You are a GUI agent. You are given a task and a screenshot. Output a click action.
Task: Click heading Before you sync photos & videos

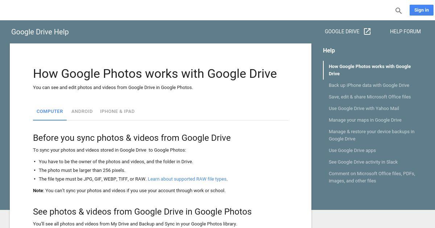coord(132,138)
